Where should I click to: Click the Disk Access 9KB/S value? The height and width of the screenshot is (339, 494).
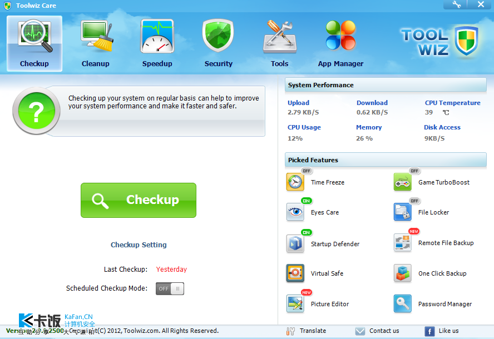(x=434, y=138)
